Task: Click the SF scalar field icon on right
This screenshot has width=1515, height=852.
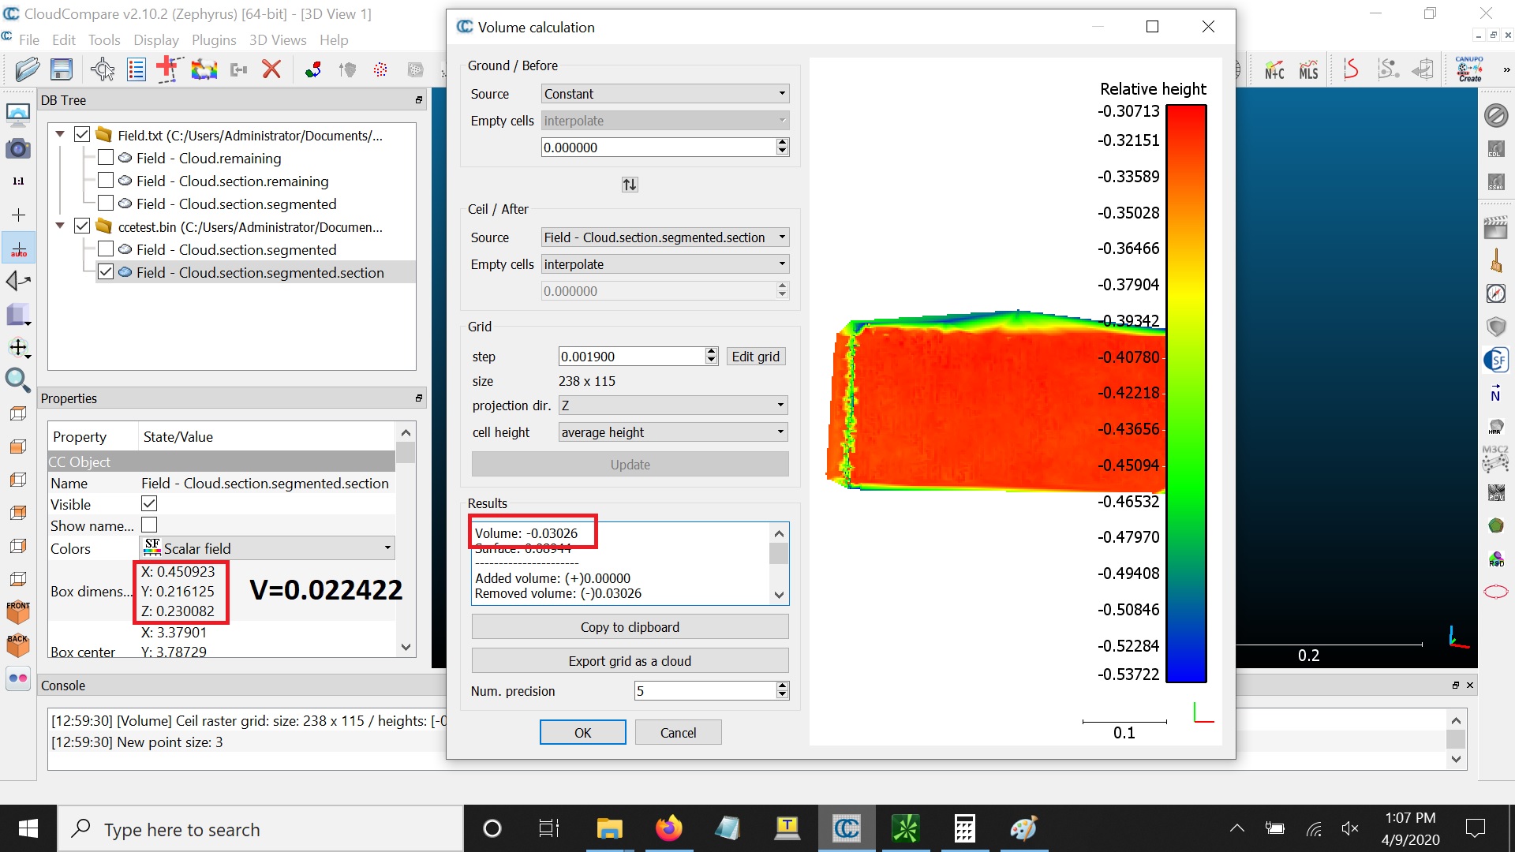Action: (1495, 360)
